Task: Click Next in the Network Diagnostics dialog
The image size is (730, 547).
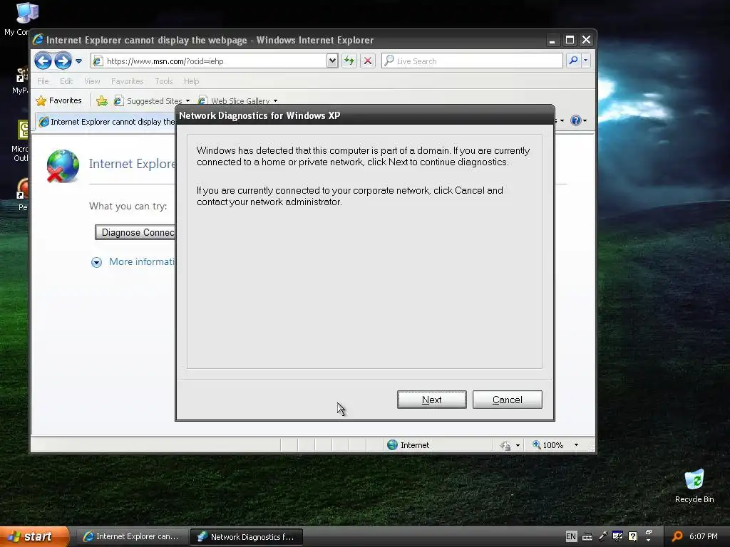Action: tap(431, 400)
